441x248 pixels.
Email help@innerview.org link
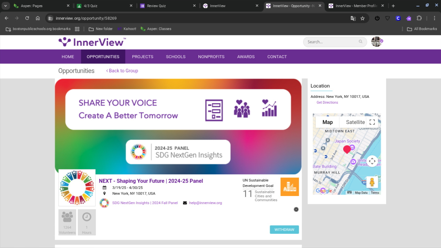coord(205,203)
